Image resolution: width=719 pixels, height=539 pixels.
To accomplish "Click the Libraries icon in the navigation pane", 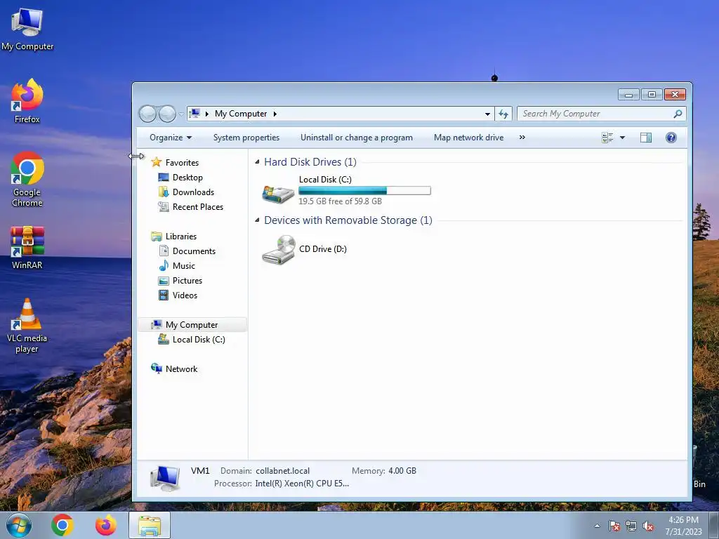I will tap(157, 237).
